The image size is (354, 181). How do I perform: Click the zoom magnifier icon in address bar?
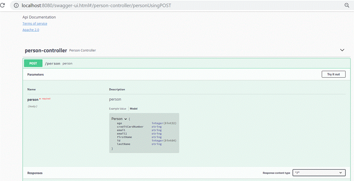click(347, 5)
